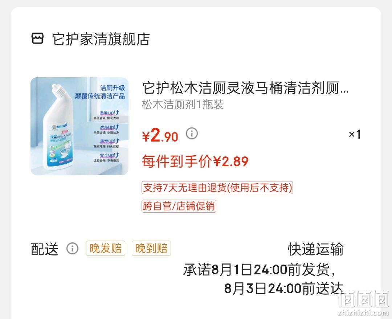Open the 它护家清旗舰店 store page
392x319 pixels.
[101, 39]
